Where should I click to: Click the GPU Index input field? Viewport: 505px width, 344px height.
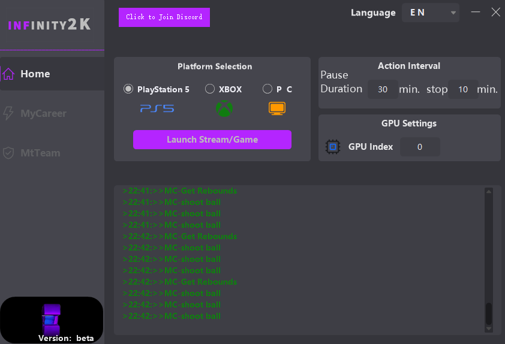pos(420,147)
